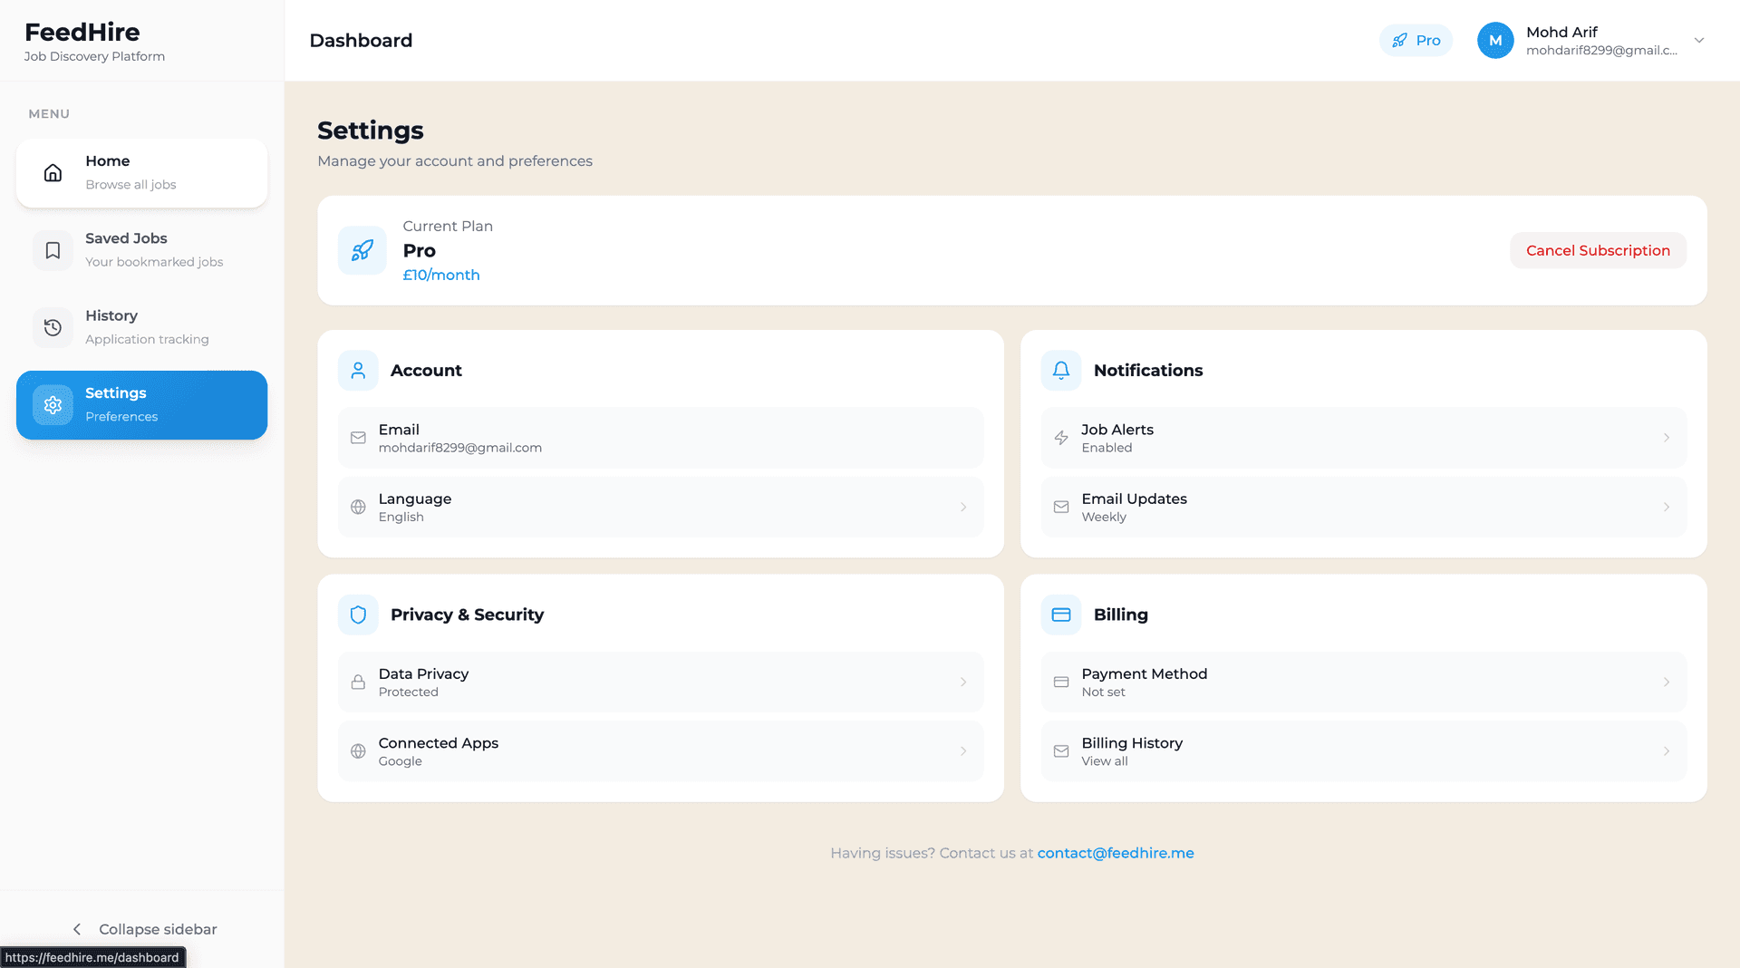
Task: Click the History clock icon
Action: click(x=53, y=327)
